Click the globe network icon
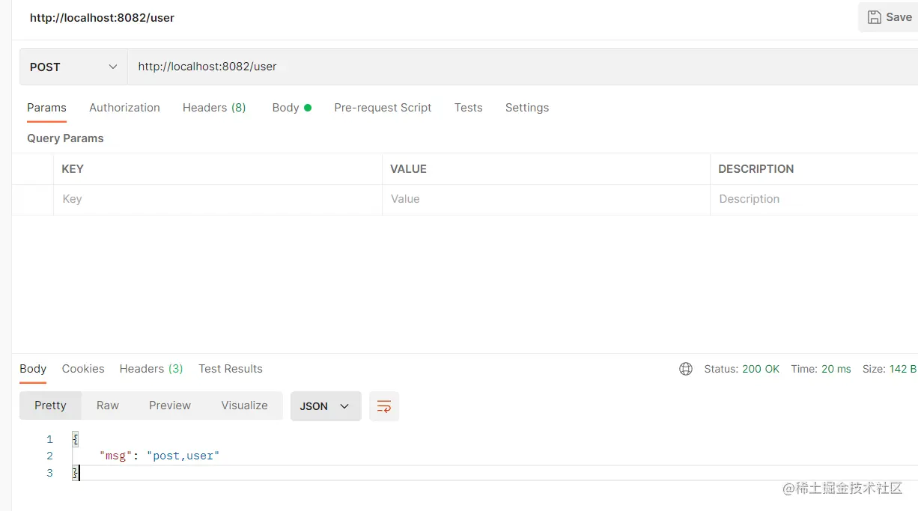 (x=686, y=369)
